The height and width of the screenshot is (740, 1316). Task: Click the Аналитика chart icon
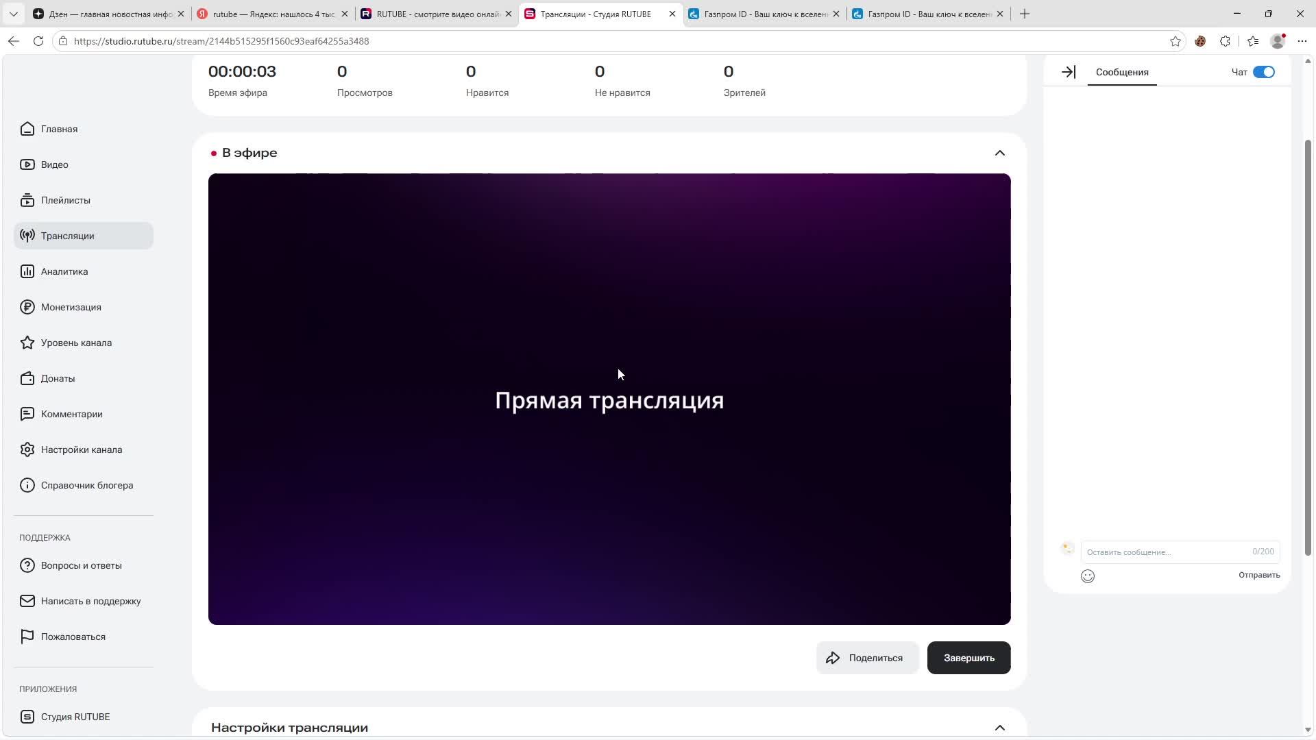[x=27, y=271]
